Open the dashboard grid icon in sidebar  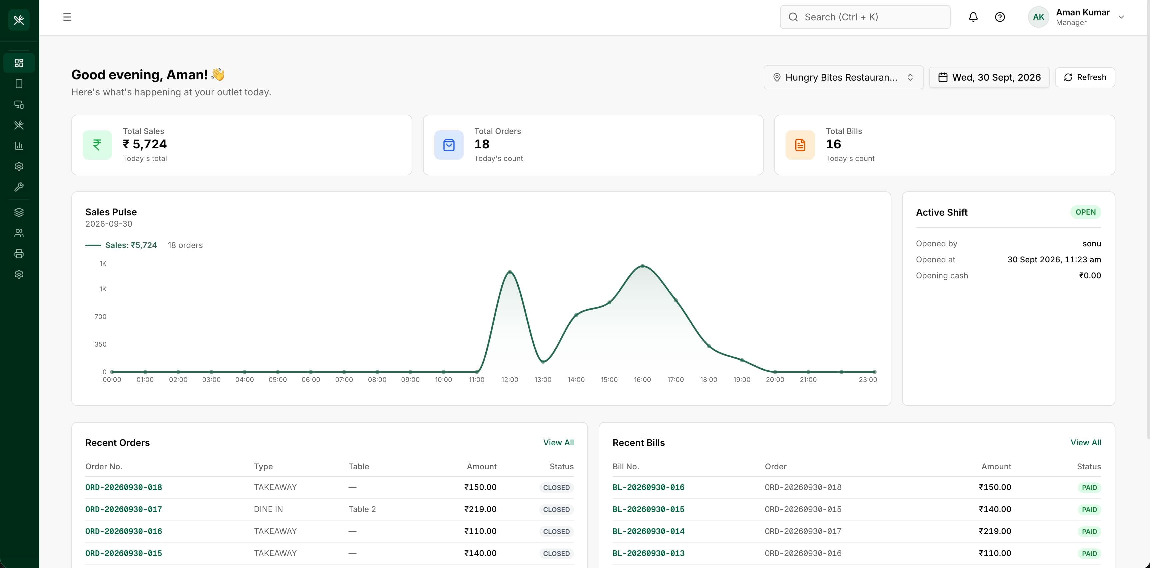point(19,63)
